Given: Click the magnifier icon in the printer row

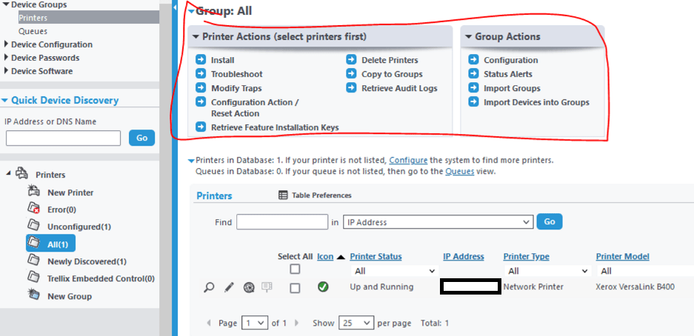Looking at the screenshot, I should point(210,287).
